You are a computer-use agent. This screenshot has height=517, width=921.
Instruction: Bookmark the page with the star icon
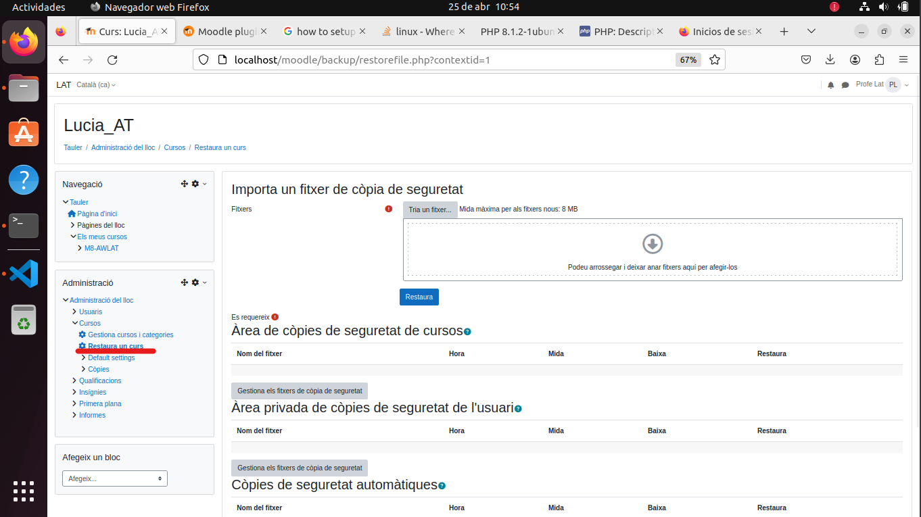(715, 59)
